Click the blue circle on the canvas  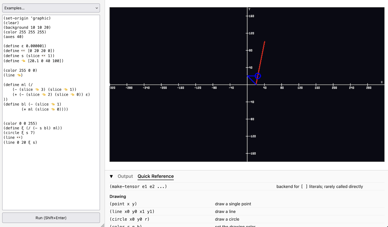click(258, 76)
